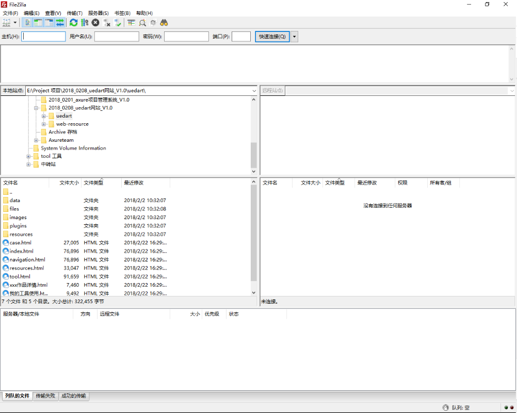The height and width of the screenshot is (413, 517).
Task: Open quick connect history dropdown arrow
Action: 294,37
